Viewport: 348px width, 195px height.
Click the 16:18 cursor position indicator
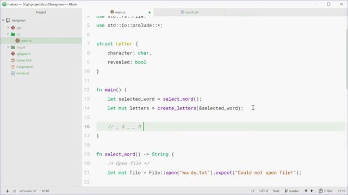click(45, 191)
